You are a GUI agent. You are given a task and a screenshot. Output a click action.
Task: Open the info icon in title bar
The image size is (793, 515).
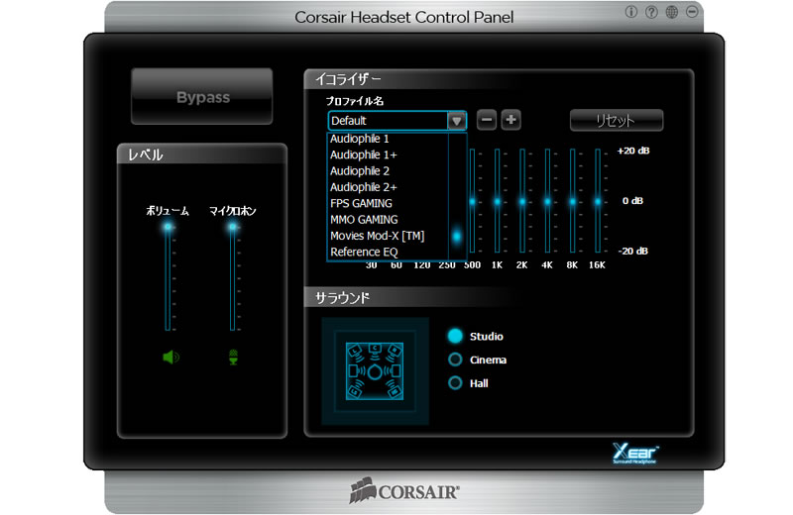pyautogui.click(x=631, y=12)
